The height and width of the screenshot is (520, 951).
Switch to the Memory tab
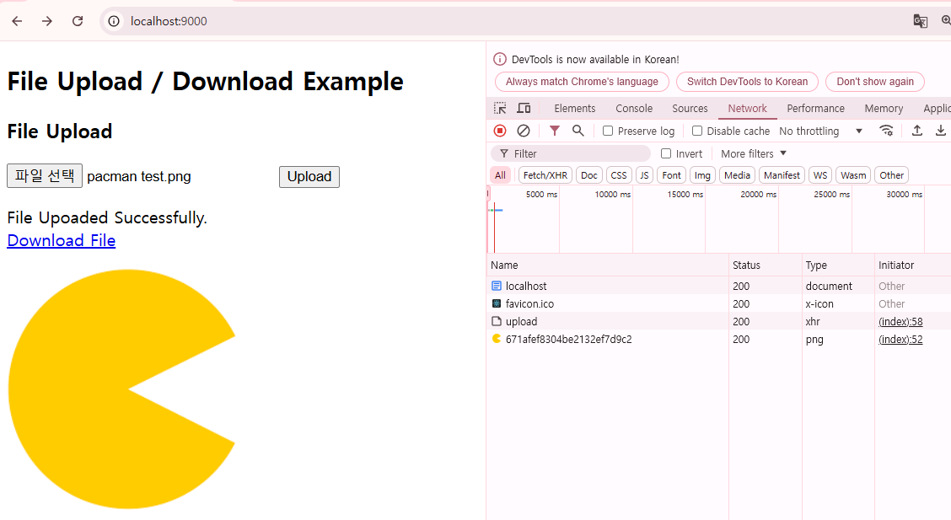(x=884, y=109)
